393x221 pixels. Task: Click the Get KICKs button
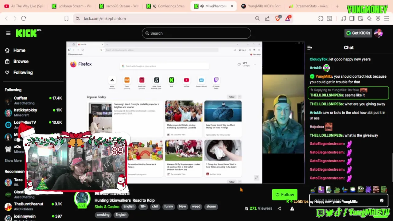tap(358, 33)
